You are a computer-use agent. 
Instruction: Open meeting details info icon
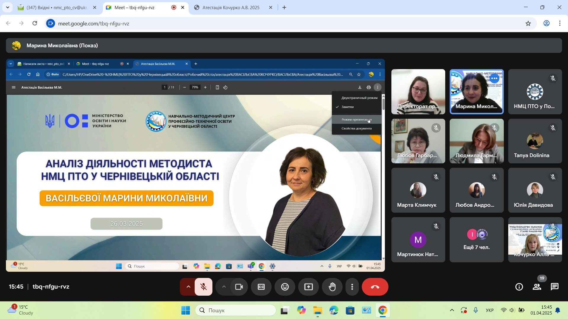[519, 287]
